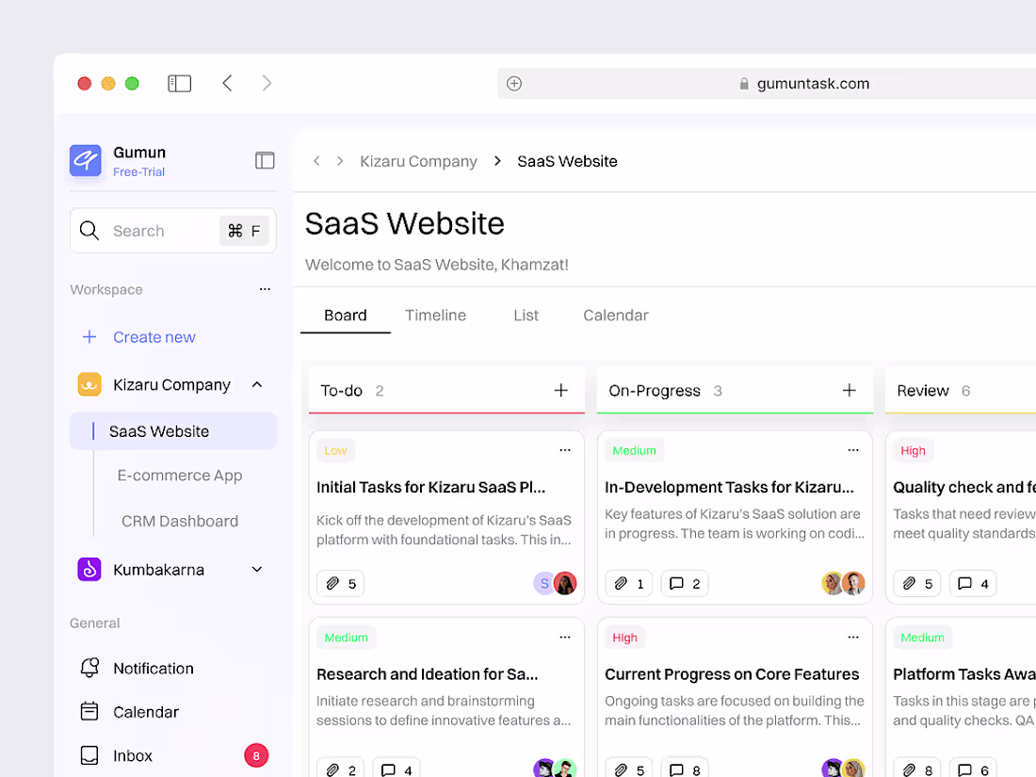1036x777 pixels.
Task: Switch to the Timeline tab
Action: pyautogui.click(x=435, y=315)
